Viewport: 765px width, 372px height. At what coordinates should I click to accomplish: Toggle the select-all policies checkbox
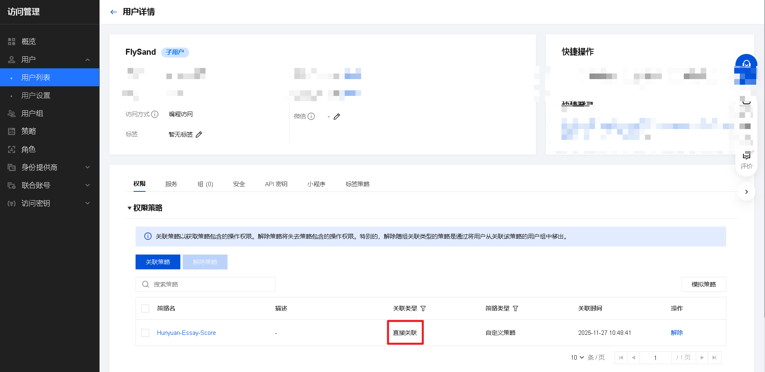click(145, 308)
